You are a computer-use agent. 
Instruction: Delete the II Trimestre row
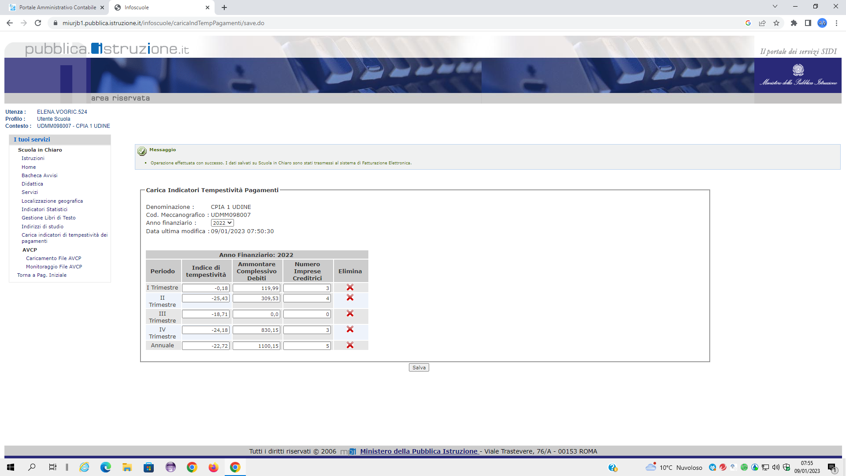(350, 298)
